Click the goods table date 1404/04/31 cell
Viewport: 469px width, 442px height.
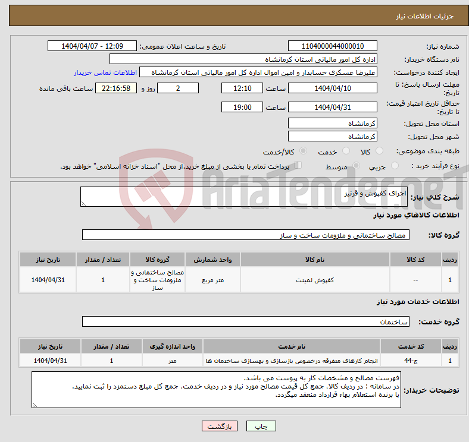click(48, 280)
